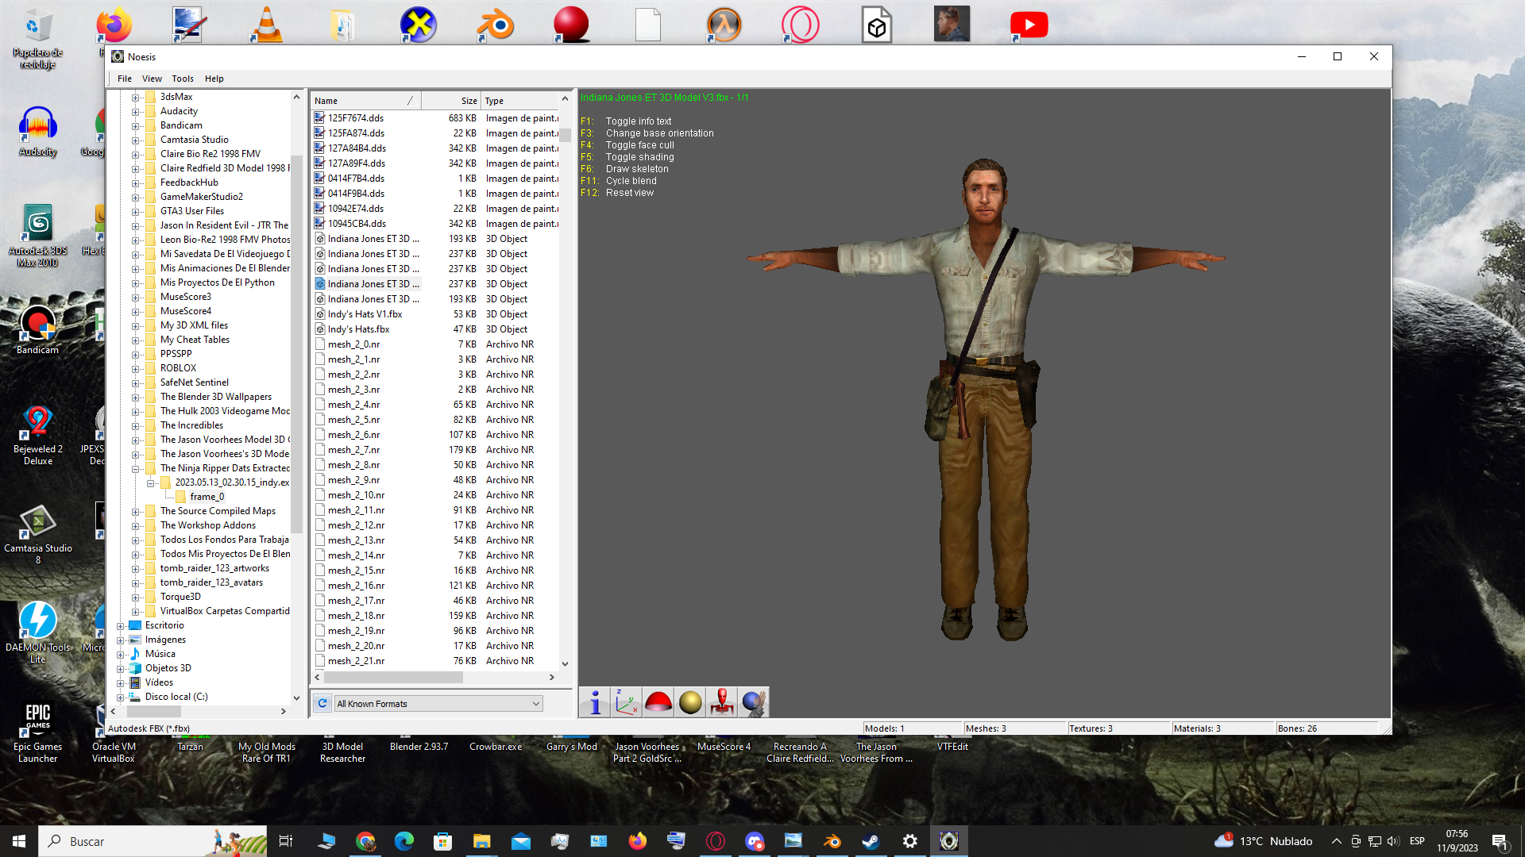Open Chrome from the taskbar
Image resolution: width=1525 pixels, height=857 pixels.
[x=365, y=841]
